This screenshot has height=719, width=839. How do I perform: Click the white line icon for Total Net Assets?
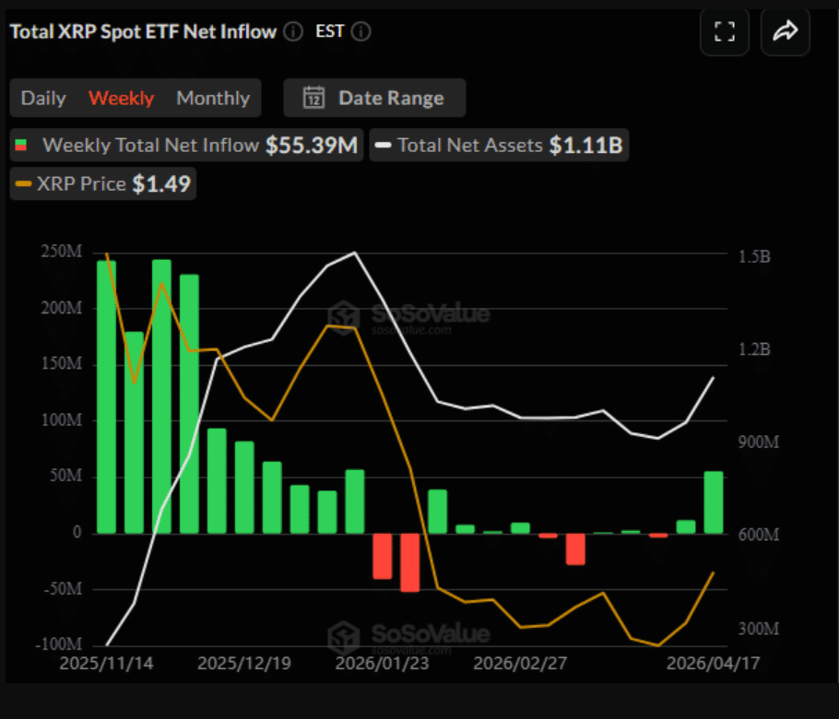383,145
